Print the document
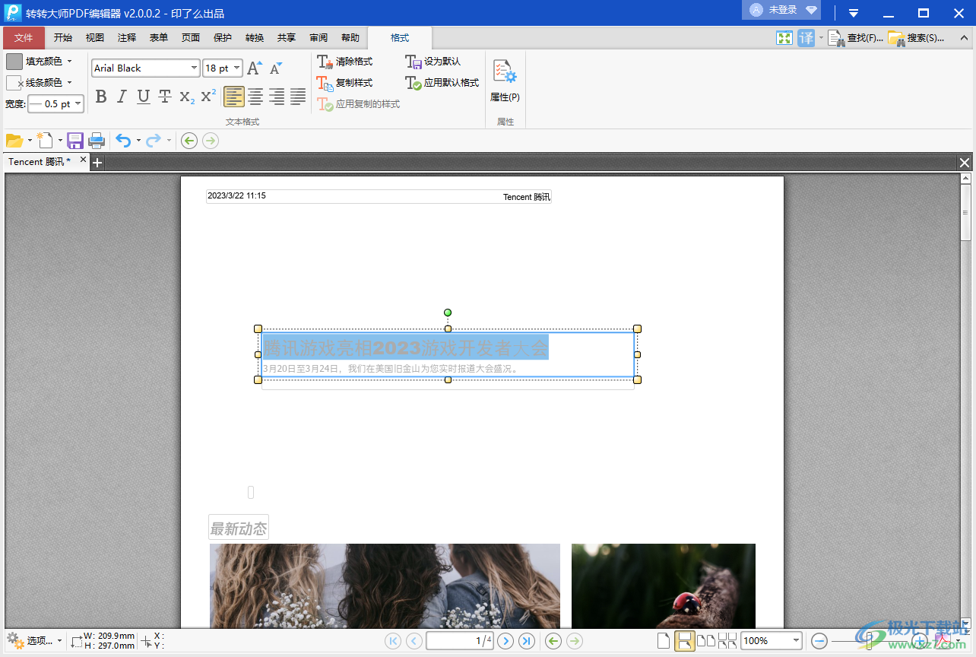Image resolution: width=976 pixels, height=657 pixels. (97, 141)
